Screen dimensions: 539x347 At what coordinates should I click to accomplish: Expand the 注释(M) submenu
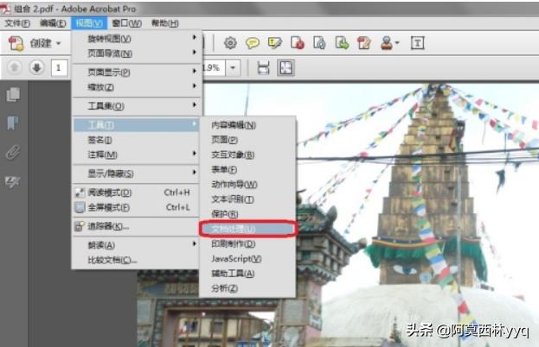coord(137,155)
